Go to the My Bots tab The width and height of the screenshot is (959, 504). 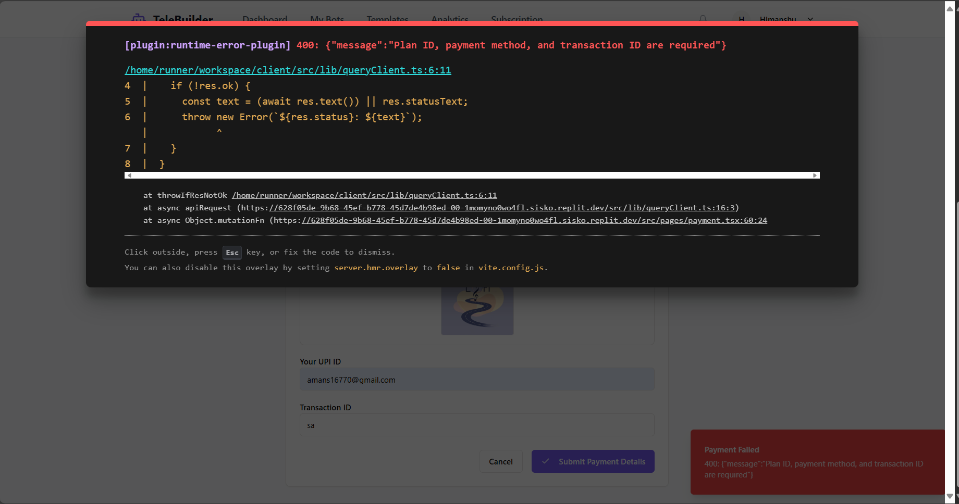pos(327,19)
